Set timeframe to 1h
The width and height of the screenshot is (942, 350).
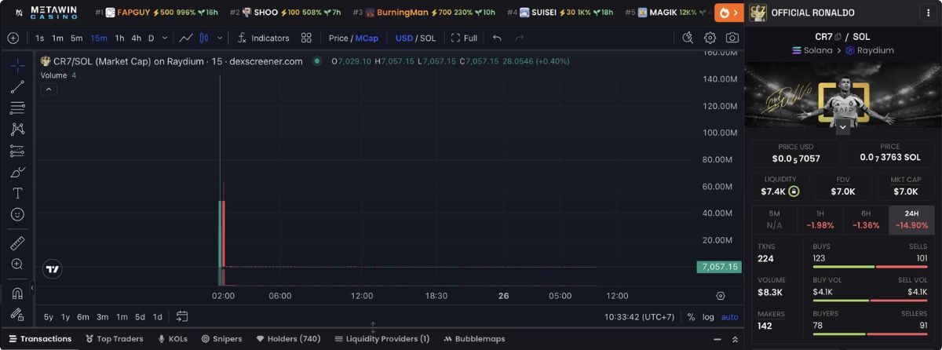[x=119, y=38]
